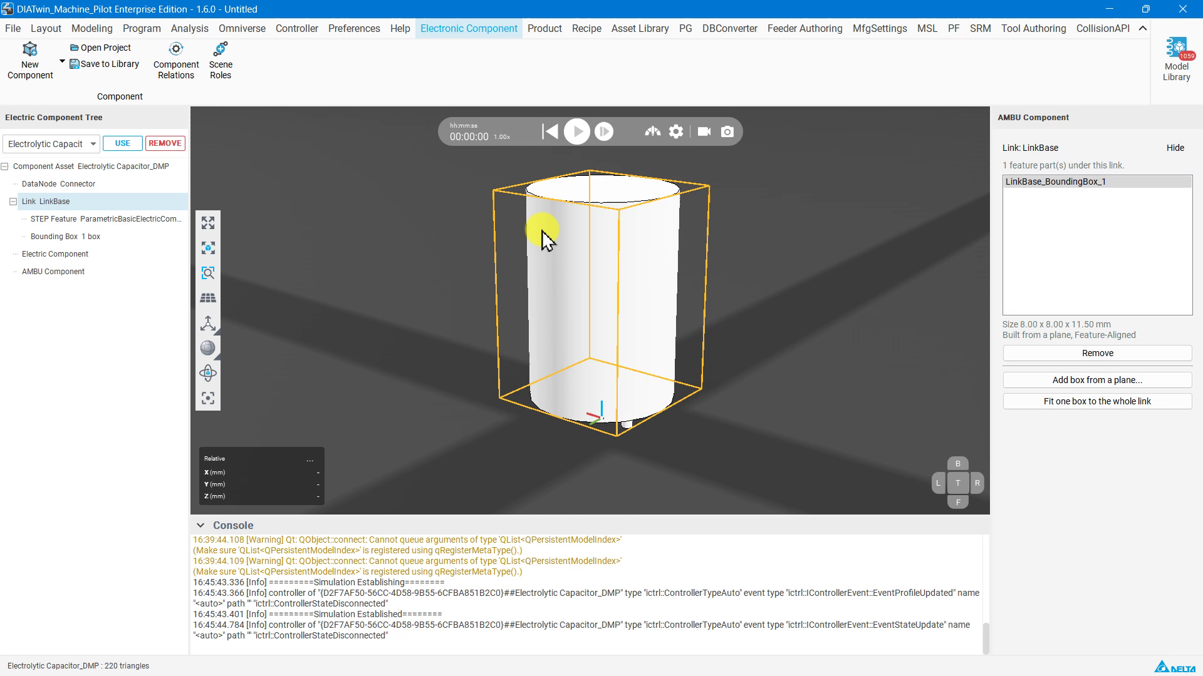Click the center focus point icon
This screenshot has height=676, width=1203.
(208, 398)
